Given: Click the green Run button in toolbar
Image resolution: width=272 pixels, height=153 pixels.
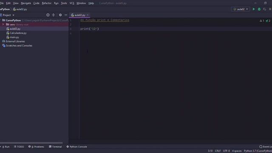Looking at the screenshot, I should pyautogui.click(x=254, y=9).
